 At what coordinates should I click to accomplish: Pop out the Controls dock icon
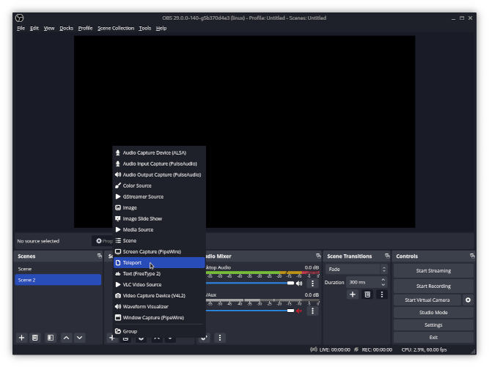tap(472, 256)
